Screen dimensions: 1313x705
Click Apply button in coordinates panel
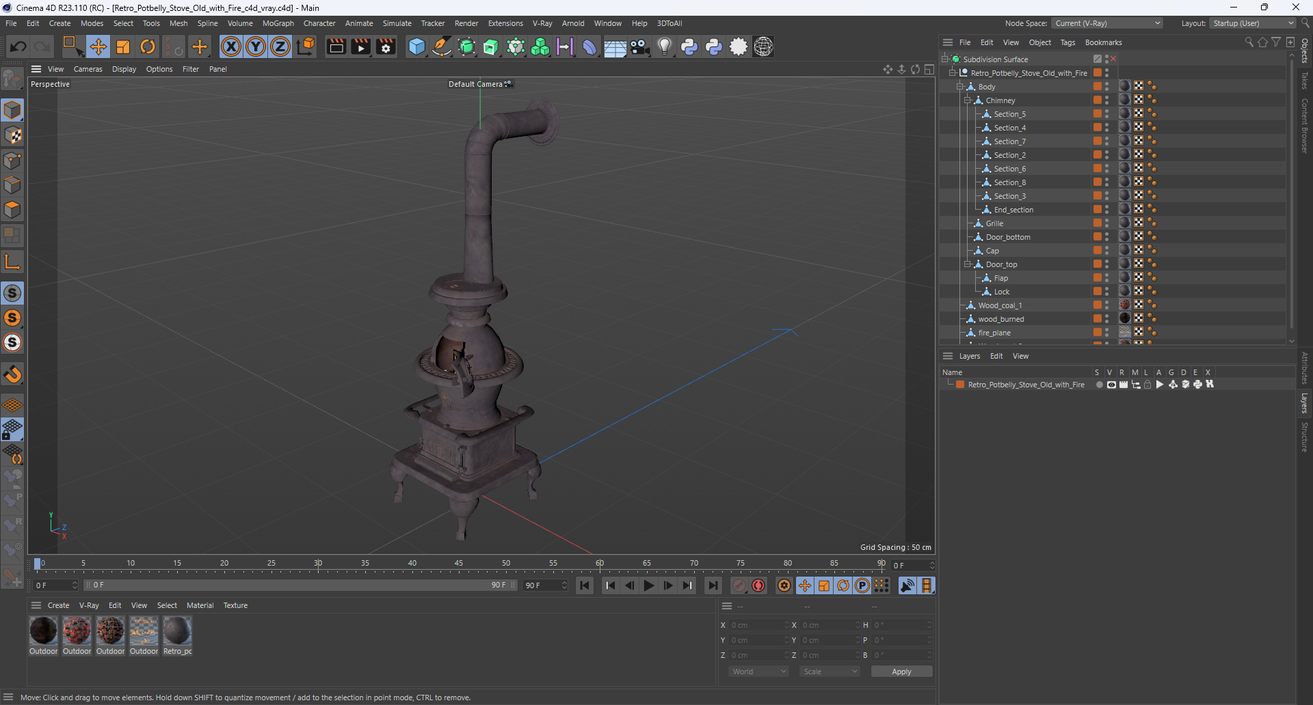[x=901, y=672]
